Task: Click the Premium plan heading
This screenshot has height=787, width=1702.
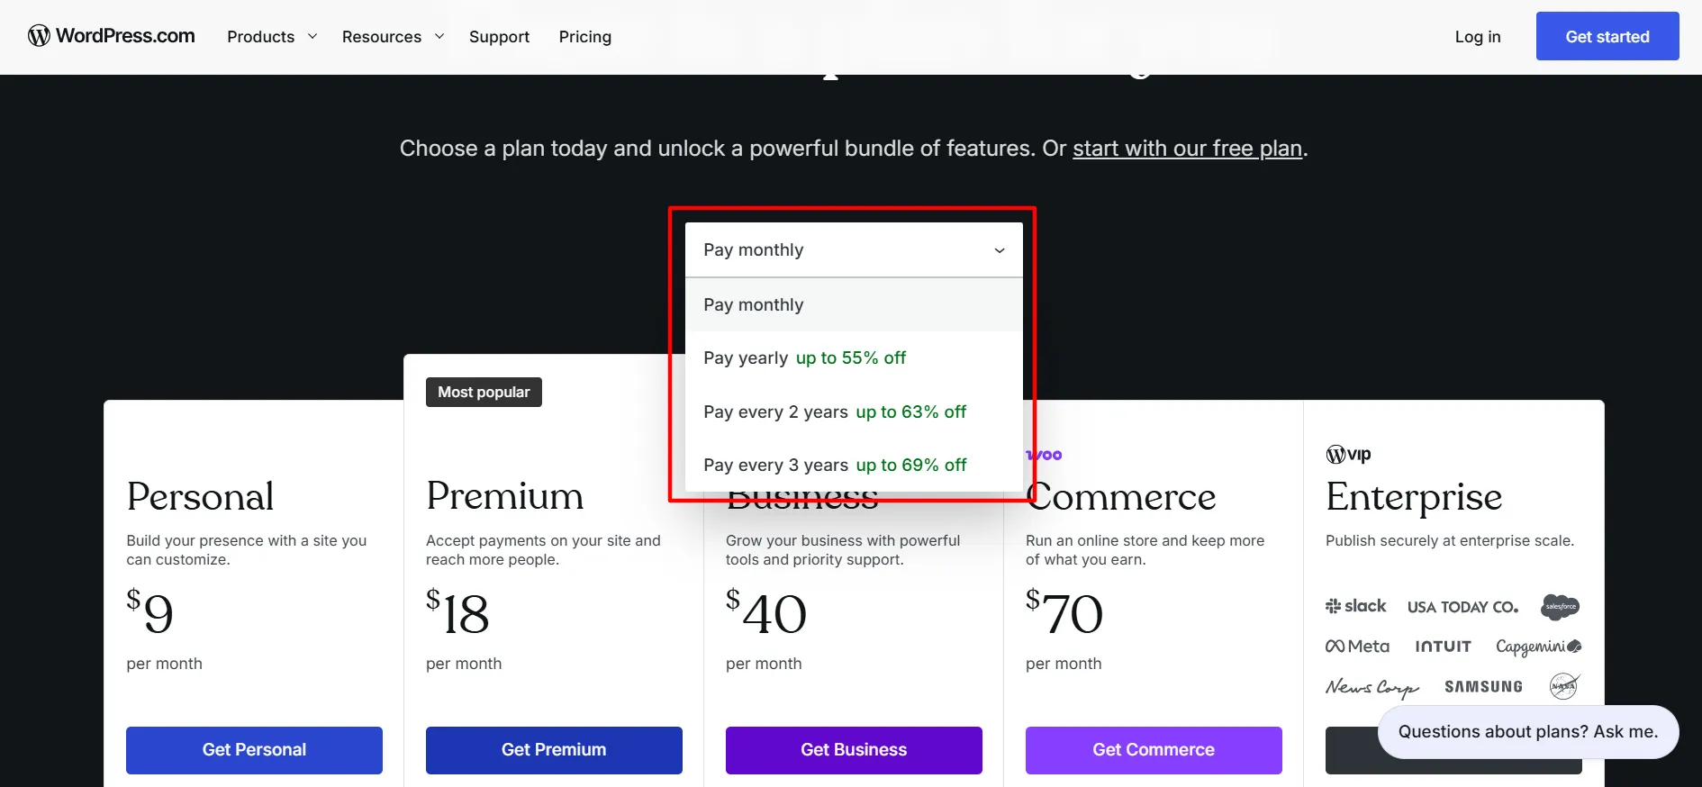Action: pos(504,496)
